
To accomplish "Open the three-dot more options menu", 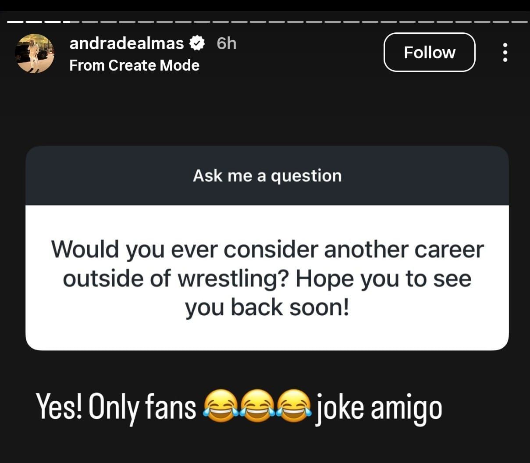I will click(x=505, y=52).
